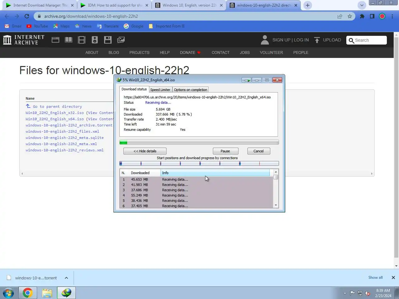
Task: Open the VOLUNTEER menu item
Action: [272, 53]
